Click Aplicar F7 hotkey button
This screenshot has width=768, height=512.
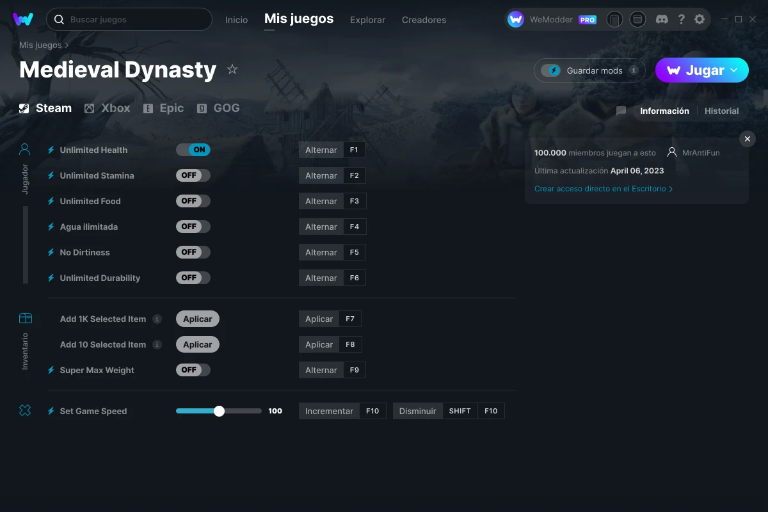pos(330,319)
